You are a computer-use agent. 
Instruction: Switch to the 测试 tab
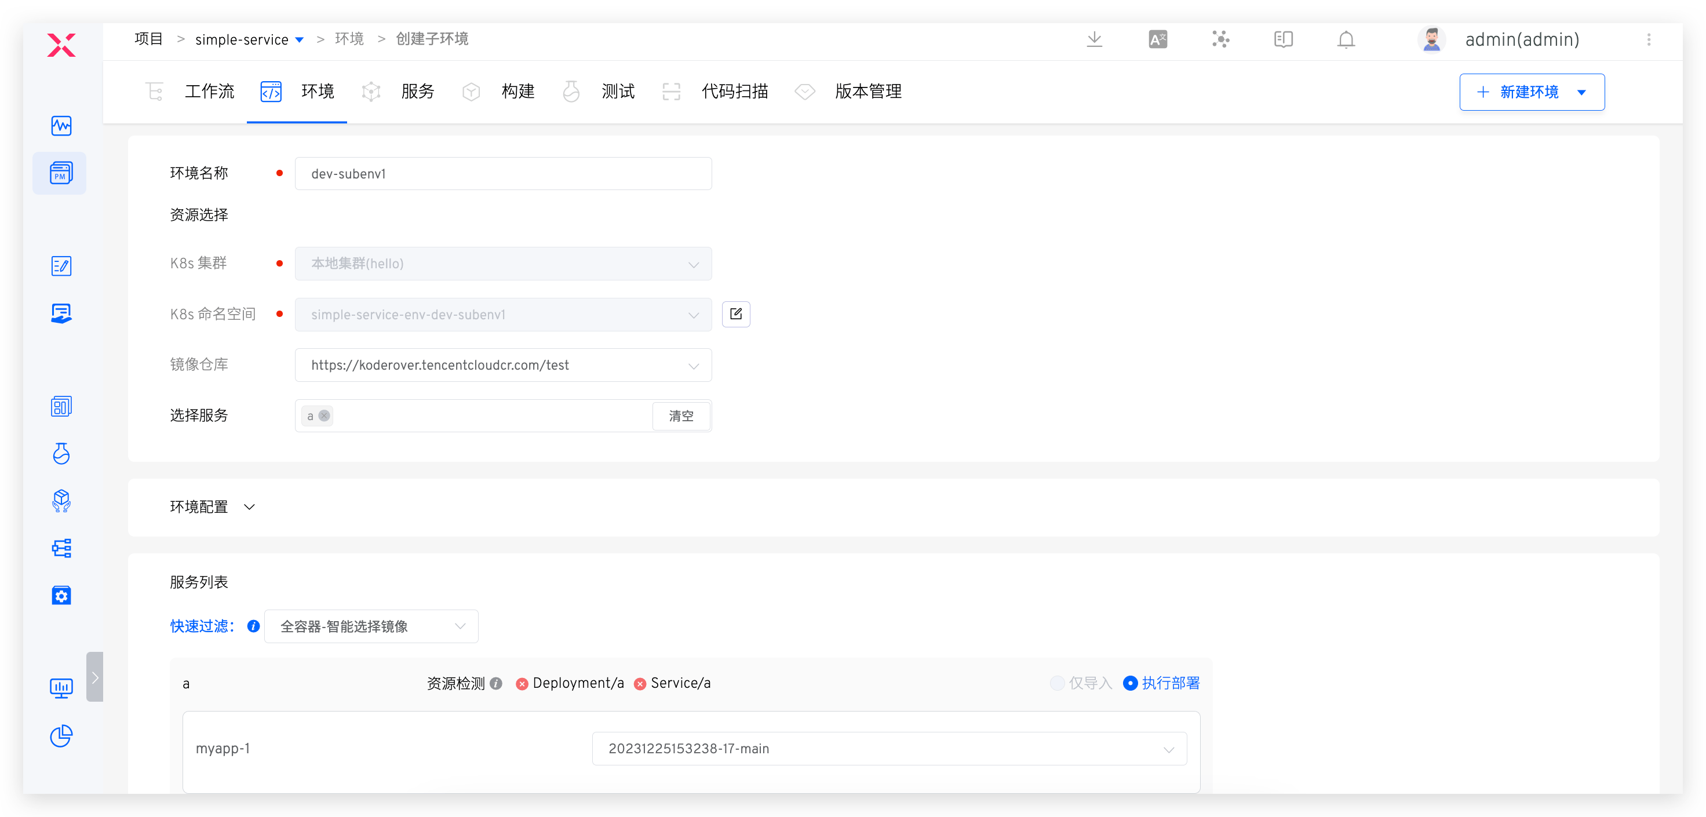coord(598,92)
